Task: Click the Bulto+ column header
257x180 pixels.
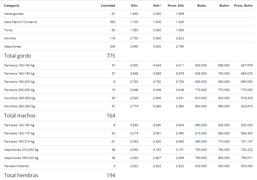Action: (224, 6)
